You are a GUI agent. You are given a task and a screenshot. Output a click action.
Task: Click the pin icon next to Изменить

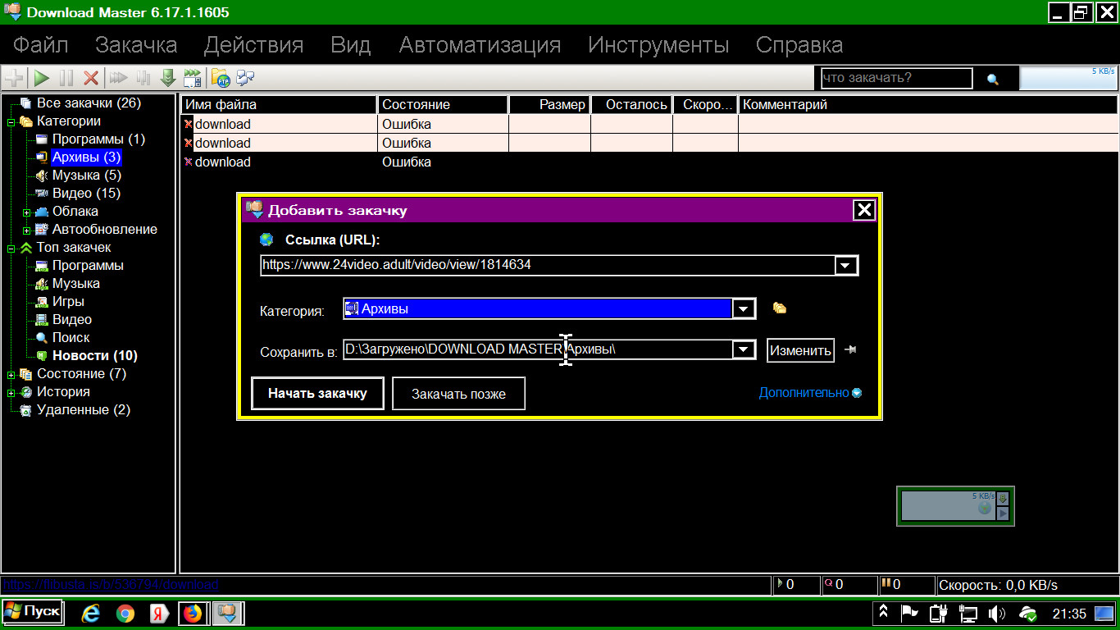pyautogui.click(x=850, y=349)
